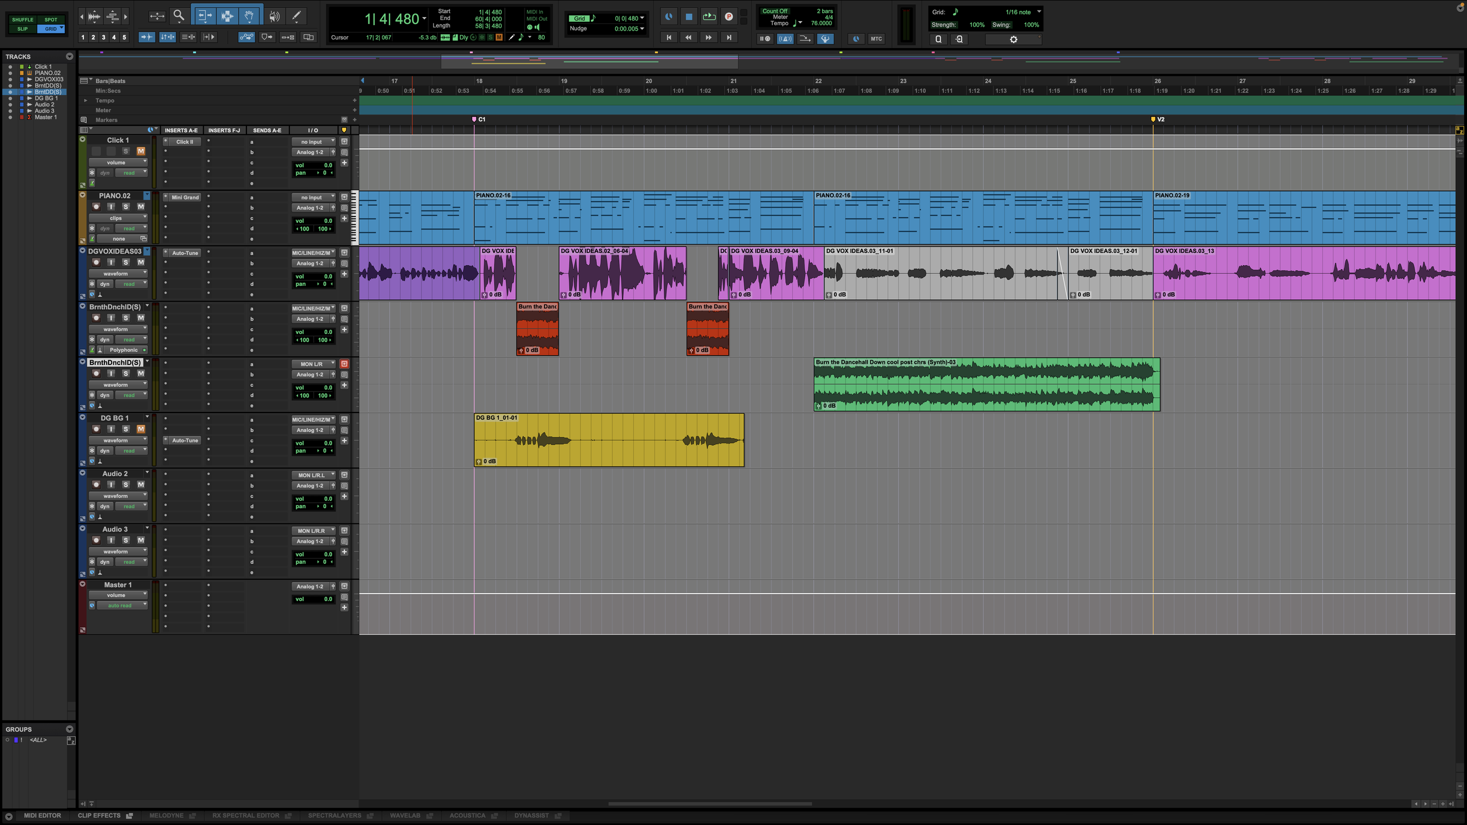Click the horizontal timeline scrollbar
Screen dimensions: 1467x825
coord(710,804)
